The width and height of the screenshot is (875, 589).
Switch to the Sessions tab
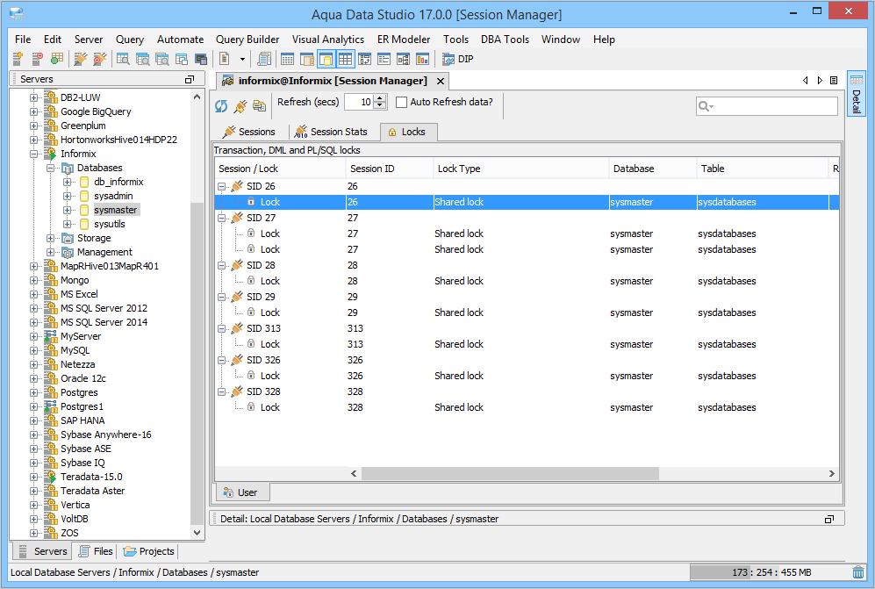click(x=249, y=132)
